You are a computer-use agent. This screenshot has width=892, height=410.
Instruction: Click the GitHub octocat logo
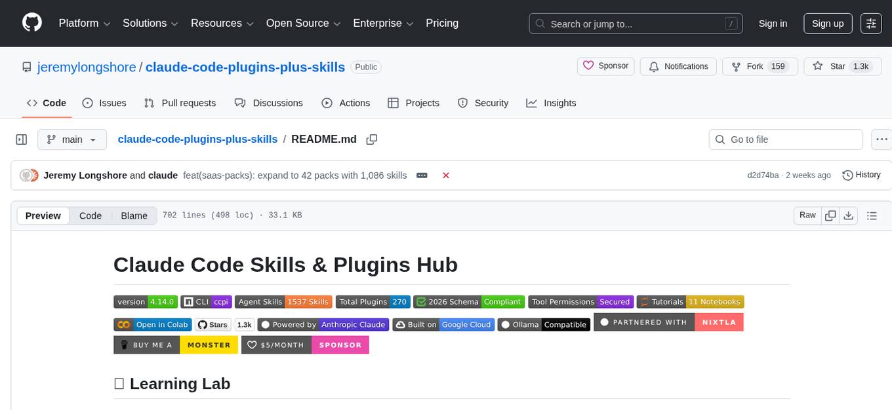(31, 22)
